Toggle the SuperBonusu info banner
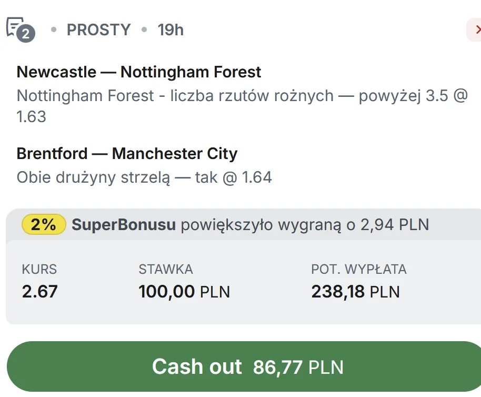481x397 pixels. [241, 225]
